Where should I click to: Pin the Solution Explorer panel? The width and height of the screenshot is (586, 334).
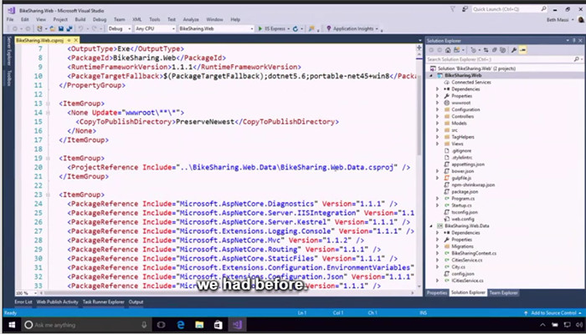tap(574, 40)
